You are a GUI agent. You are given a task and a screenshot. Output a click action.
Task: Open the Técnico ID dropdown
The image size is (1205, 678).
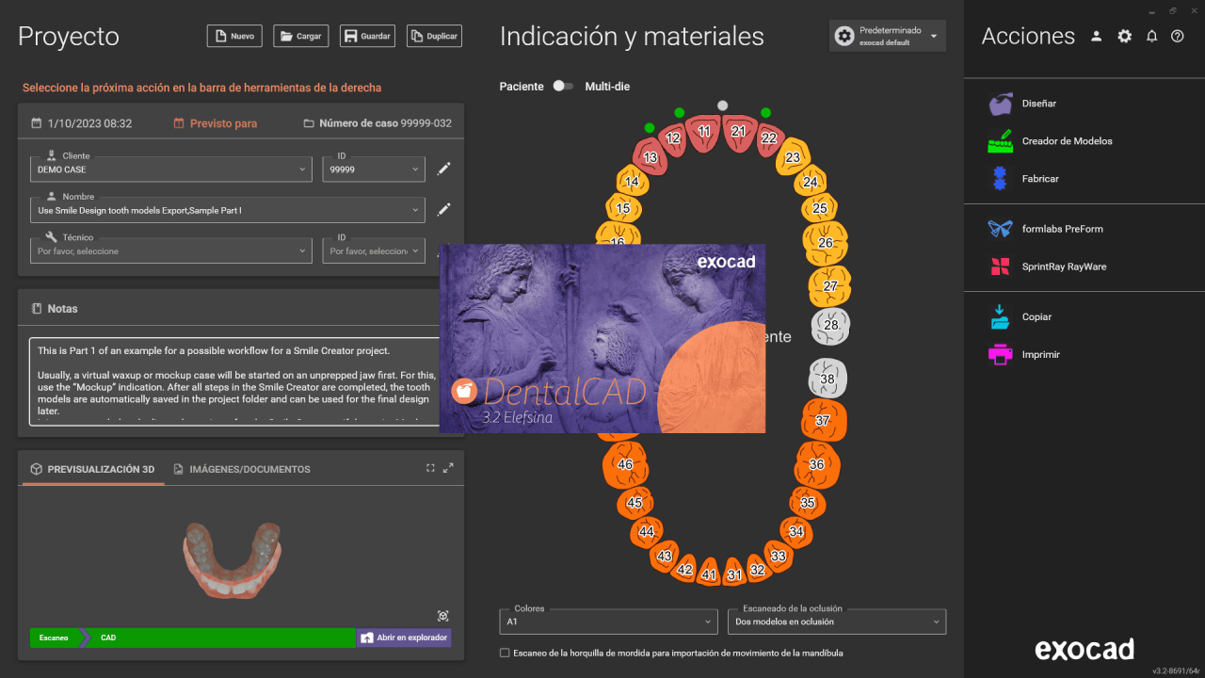tap(374, 251)
